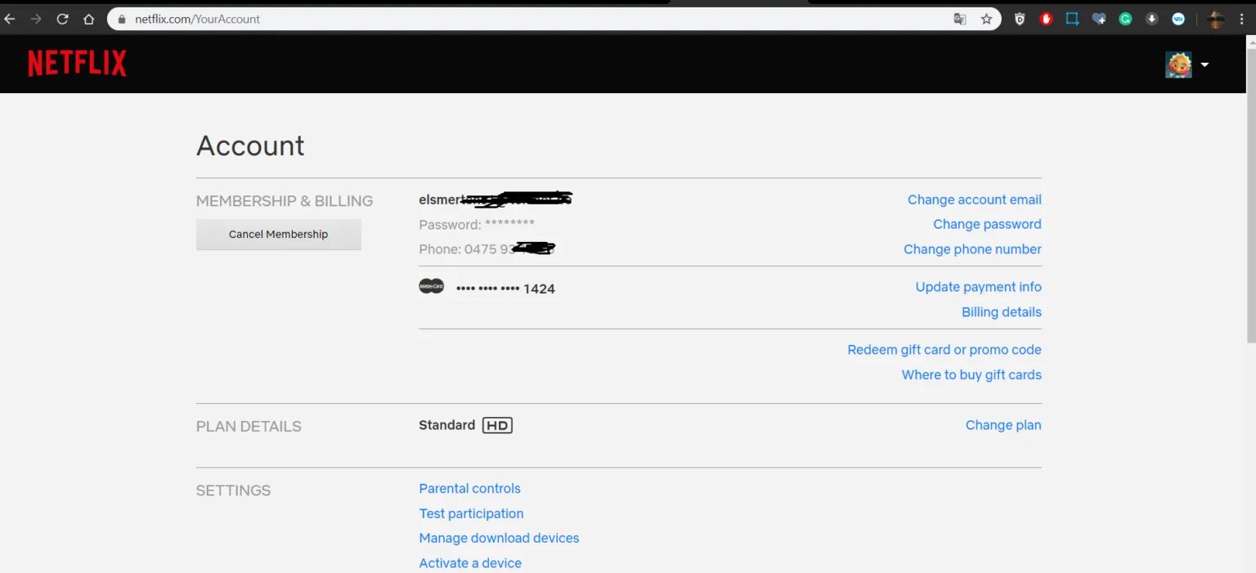Click the card number ending 1424
Screen dimensions: 1256x573
[x=505, y=289]
